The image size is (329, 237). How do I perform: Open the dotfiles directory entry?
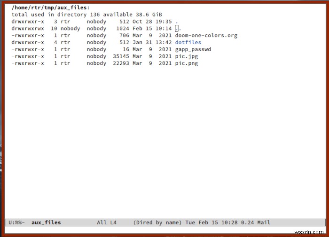coord(188,42)
